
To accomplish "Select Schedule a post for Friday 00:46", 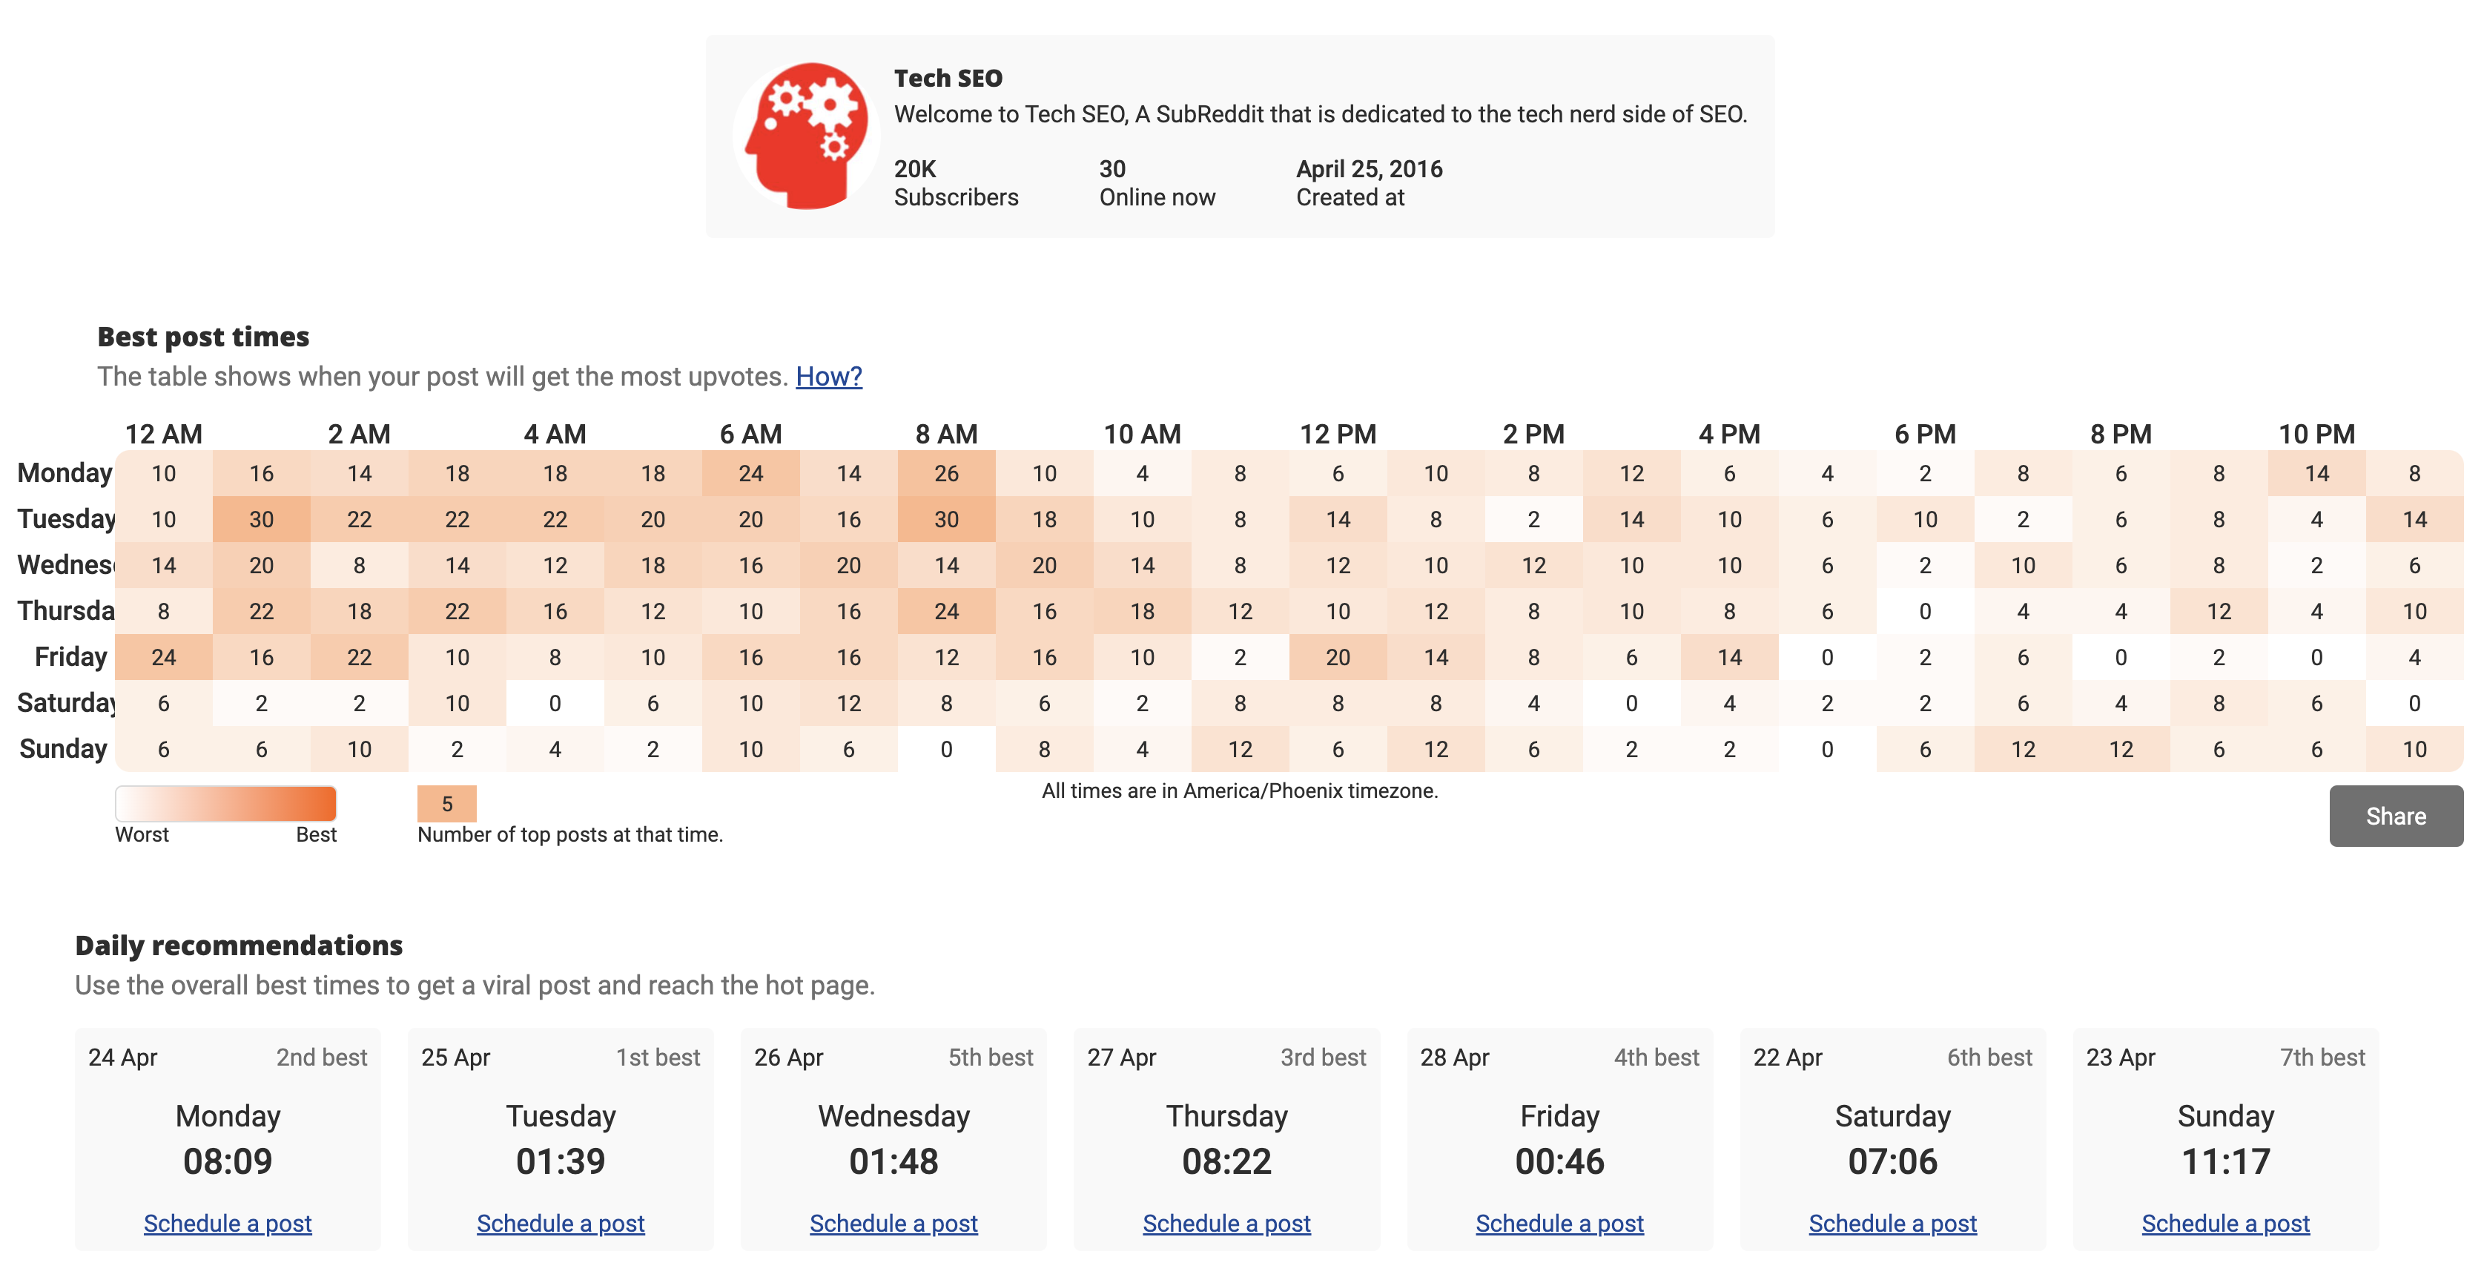I will click(x=1559, y=1223).
